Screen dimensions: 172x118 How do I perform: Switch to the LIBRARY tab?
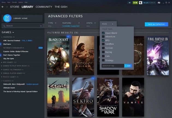27,7
